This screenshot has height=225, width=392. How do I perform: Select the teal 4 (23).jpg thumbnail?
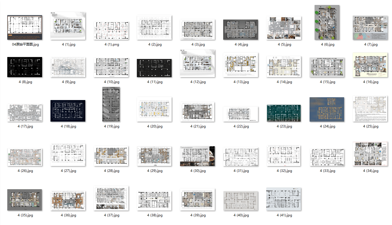[x=284, y=113]
